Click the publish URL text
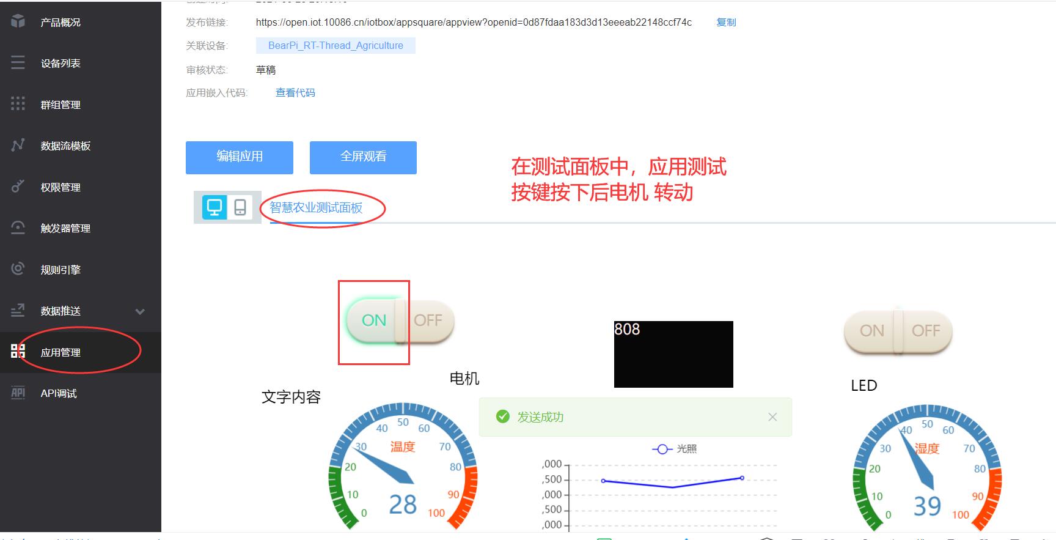Image resolution: width=1056 pixels, height=540 pixels. coord(474,22)
